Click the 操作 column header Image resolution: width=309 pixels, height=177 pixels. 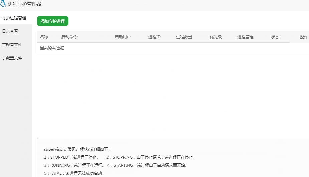[304, 37]
